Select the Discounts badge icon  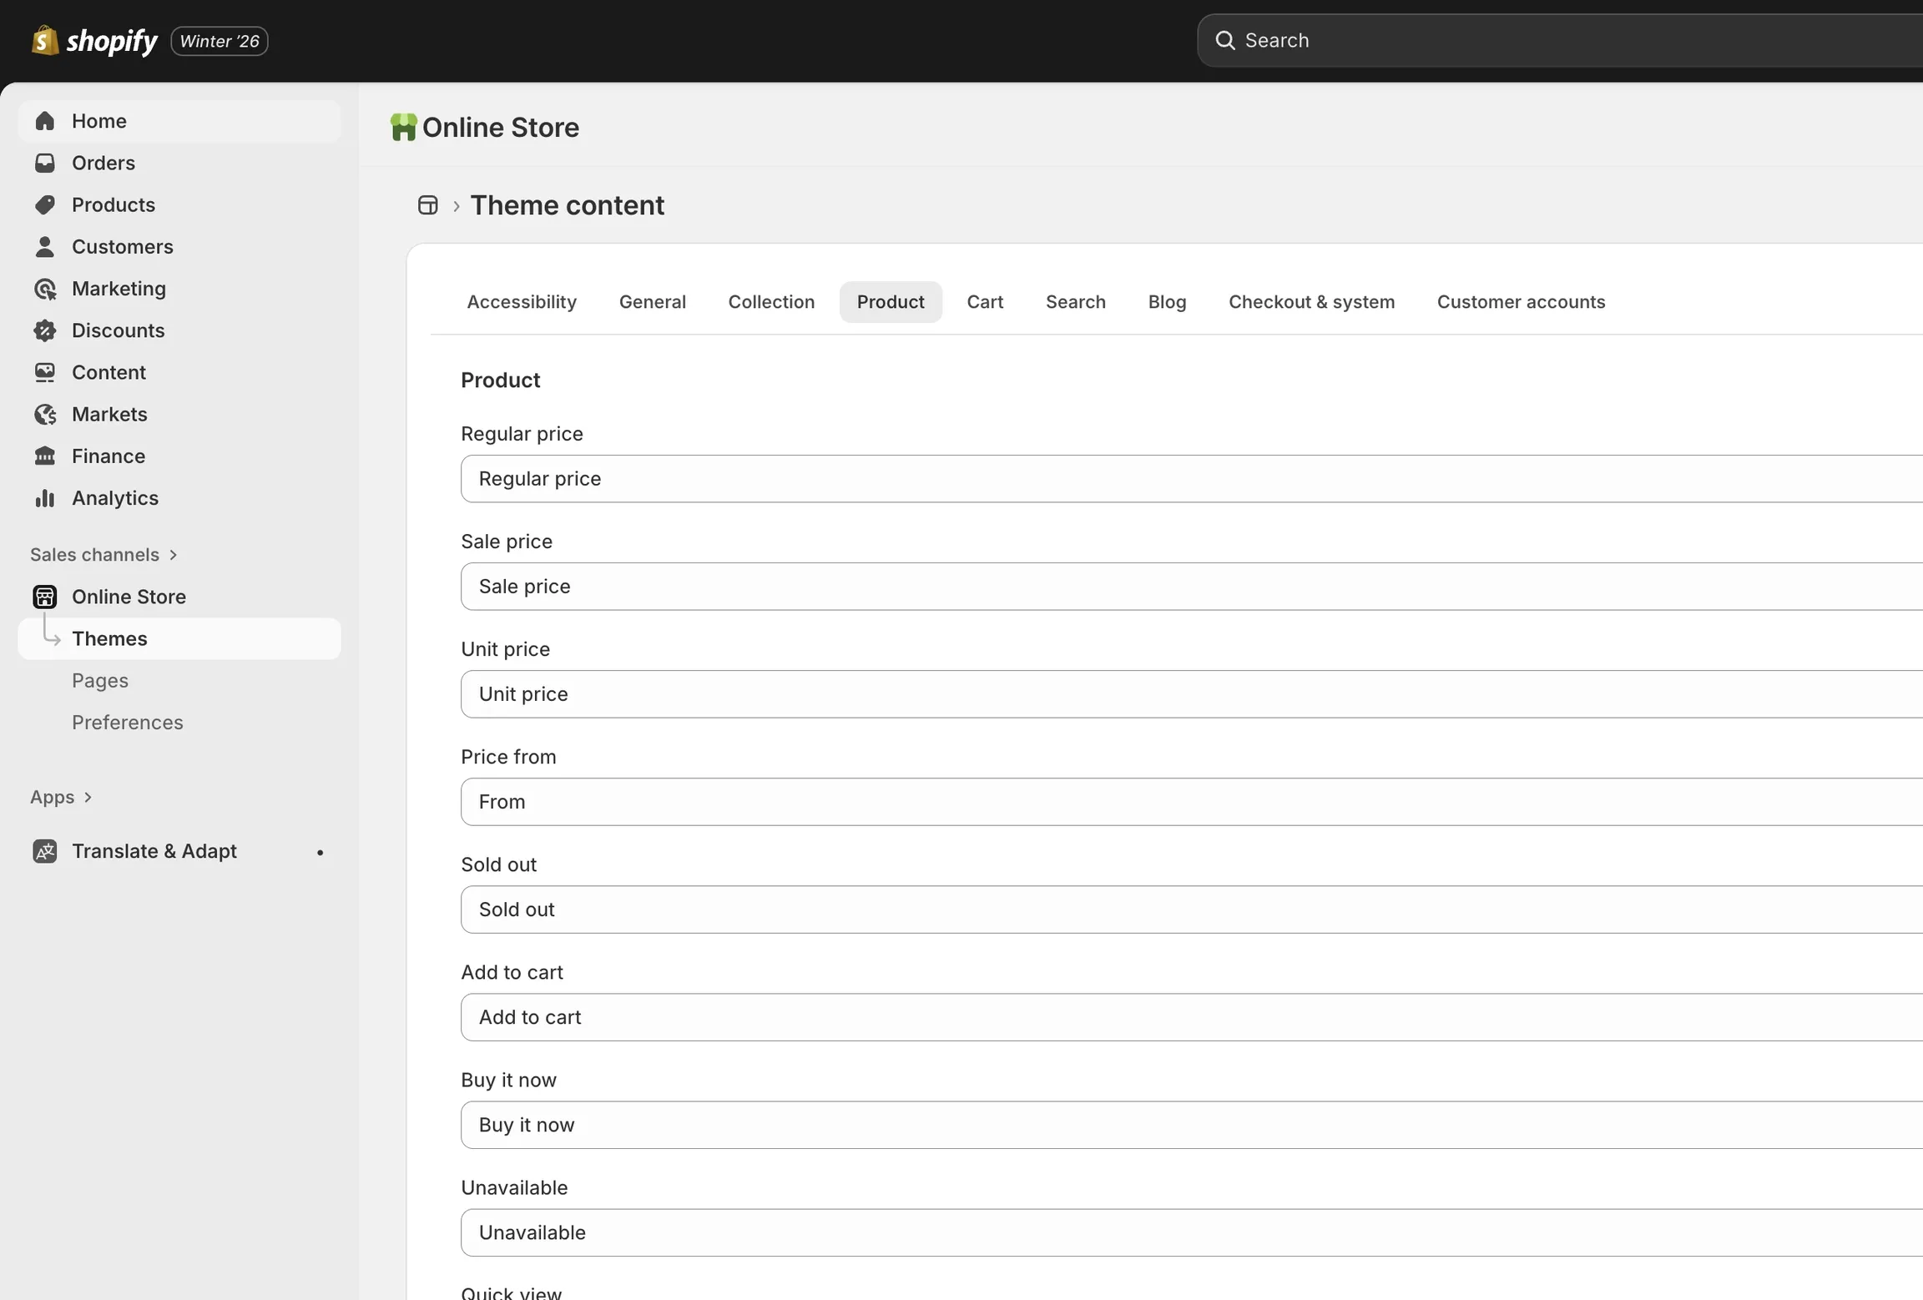coord(45,330)
